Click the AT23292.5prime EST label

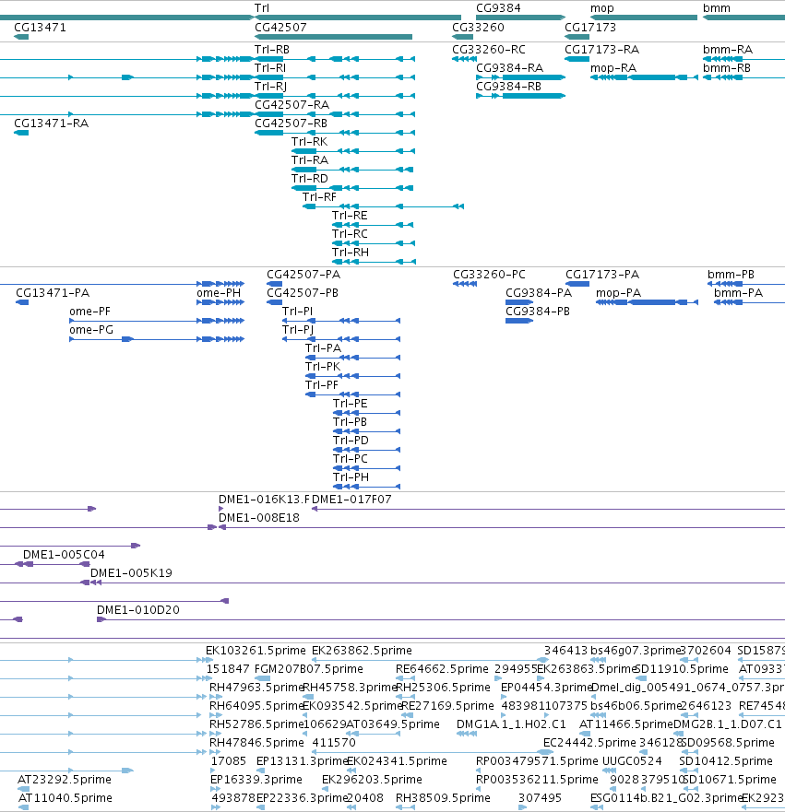click(x=65, y=780)
